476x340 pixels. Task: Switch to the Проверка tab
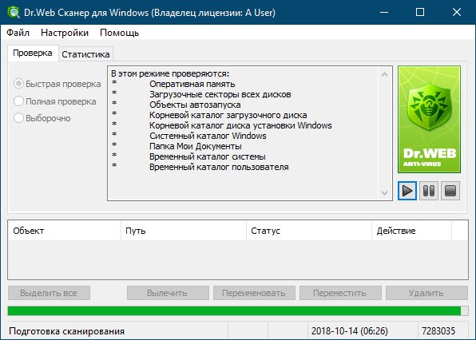[x=33, y=53]
